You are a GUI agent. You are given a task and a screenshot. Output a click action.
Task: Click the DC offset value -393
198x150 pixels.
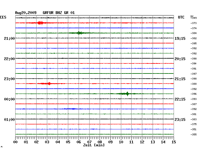193,99
